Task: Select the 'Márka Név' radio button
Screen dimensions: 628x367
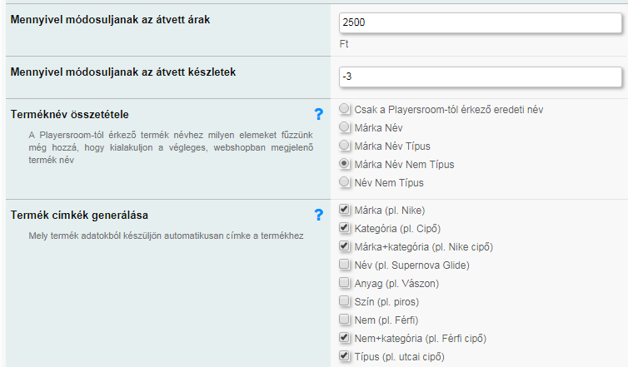Action: coord(345,128)
